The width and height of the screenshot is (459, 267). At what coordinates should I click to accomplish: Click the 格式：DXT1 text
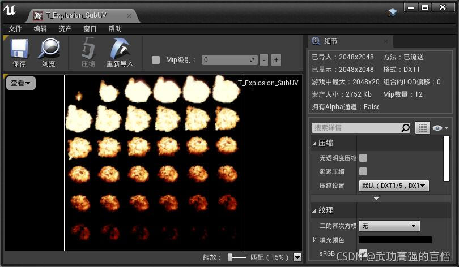(401, 70)
